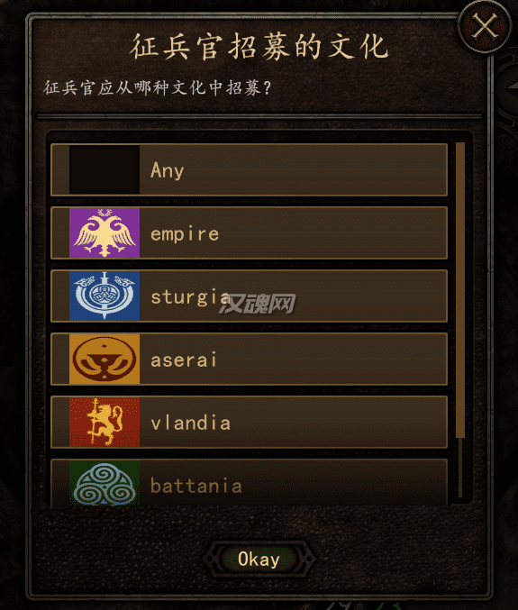Screen dimensions: 518x610
Task: Click the blank black icon for Any
Action: (x=105, y=169)
